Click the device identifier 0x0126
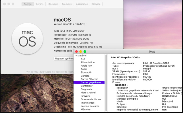 point(147,77)
